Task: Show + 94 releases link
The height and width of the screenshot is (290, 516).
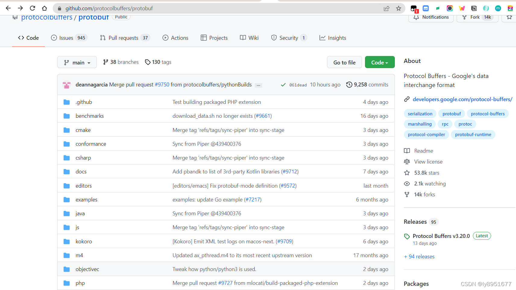Action: [419, 257]
